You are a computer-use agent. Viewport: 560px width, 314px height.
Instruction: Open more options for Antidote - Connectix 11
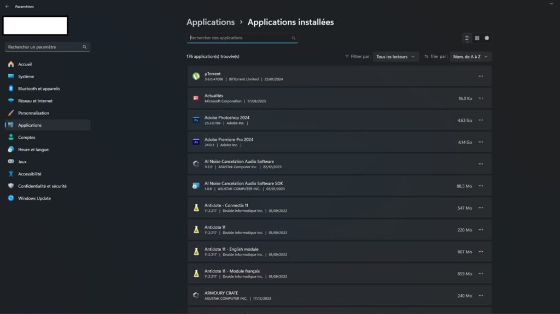[481, 208]
